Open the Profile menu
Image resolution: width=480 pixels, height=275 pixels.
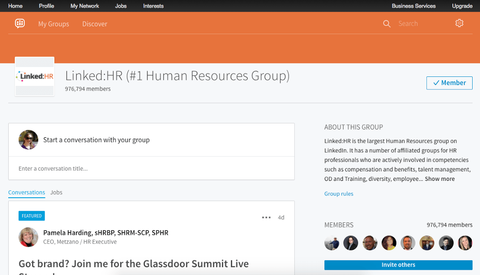(x=47, y=6)
